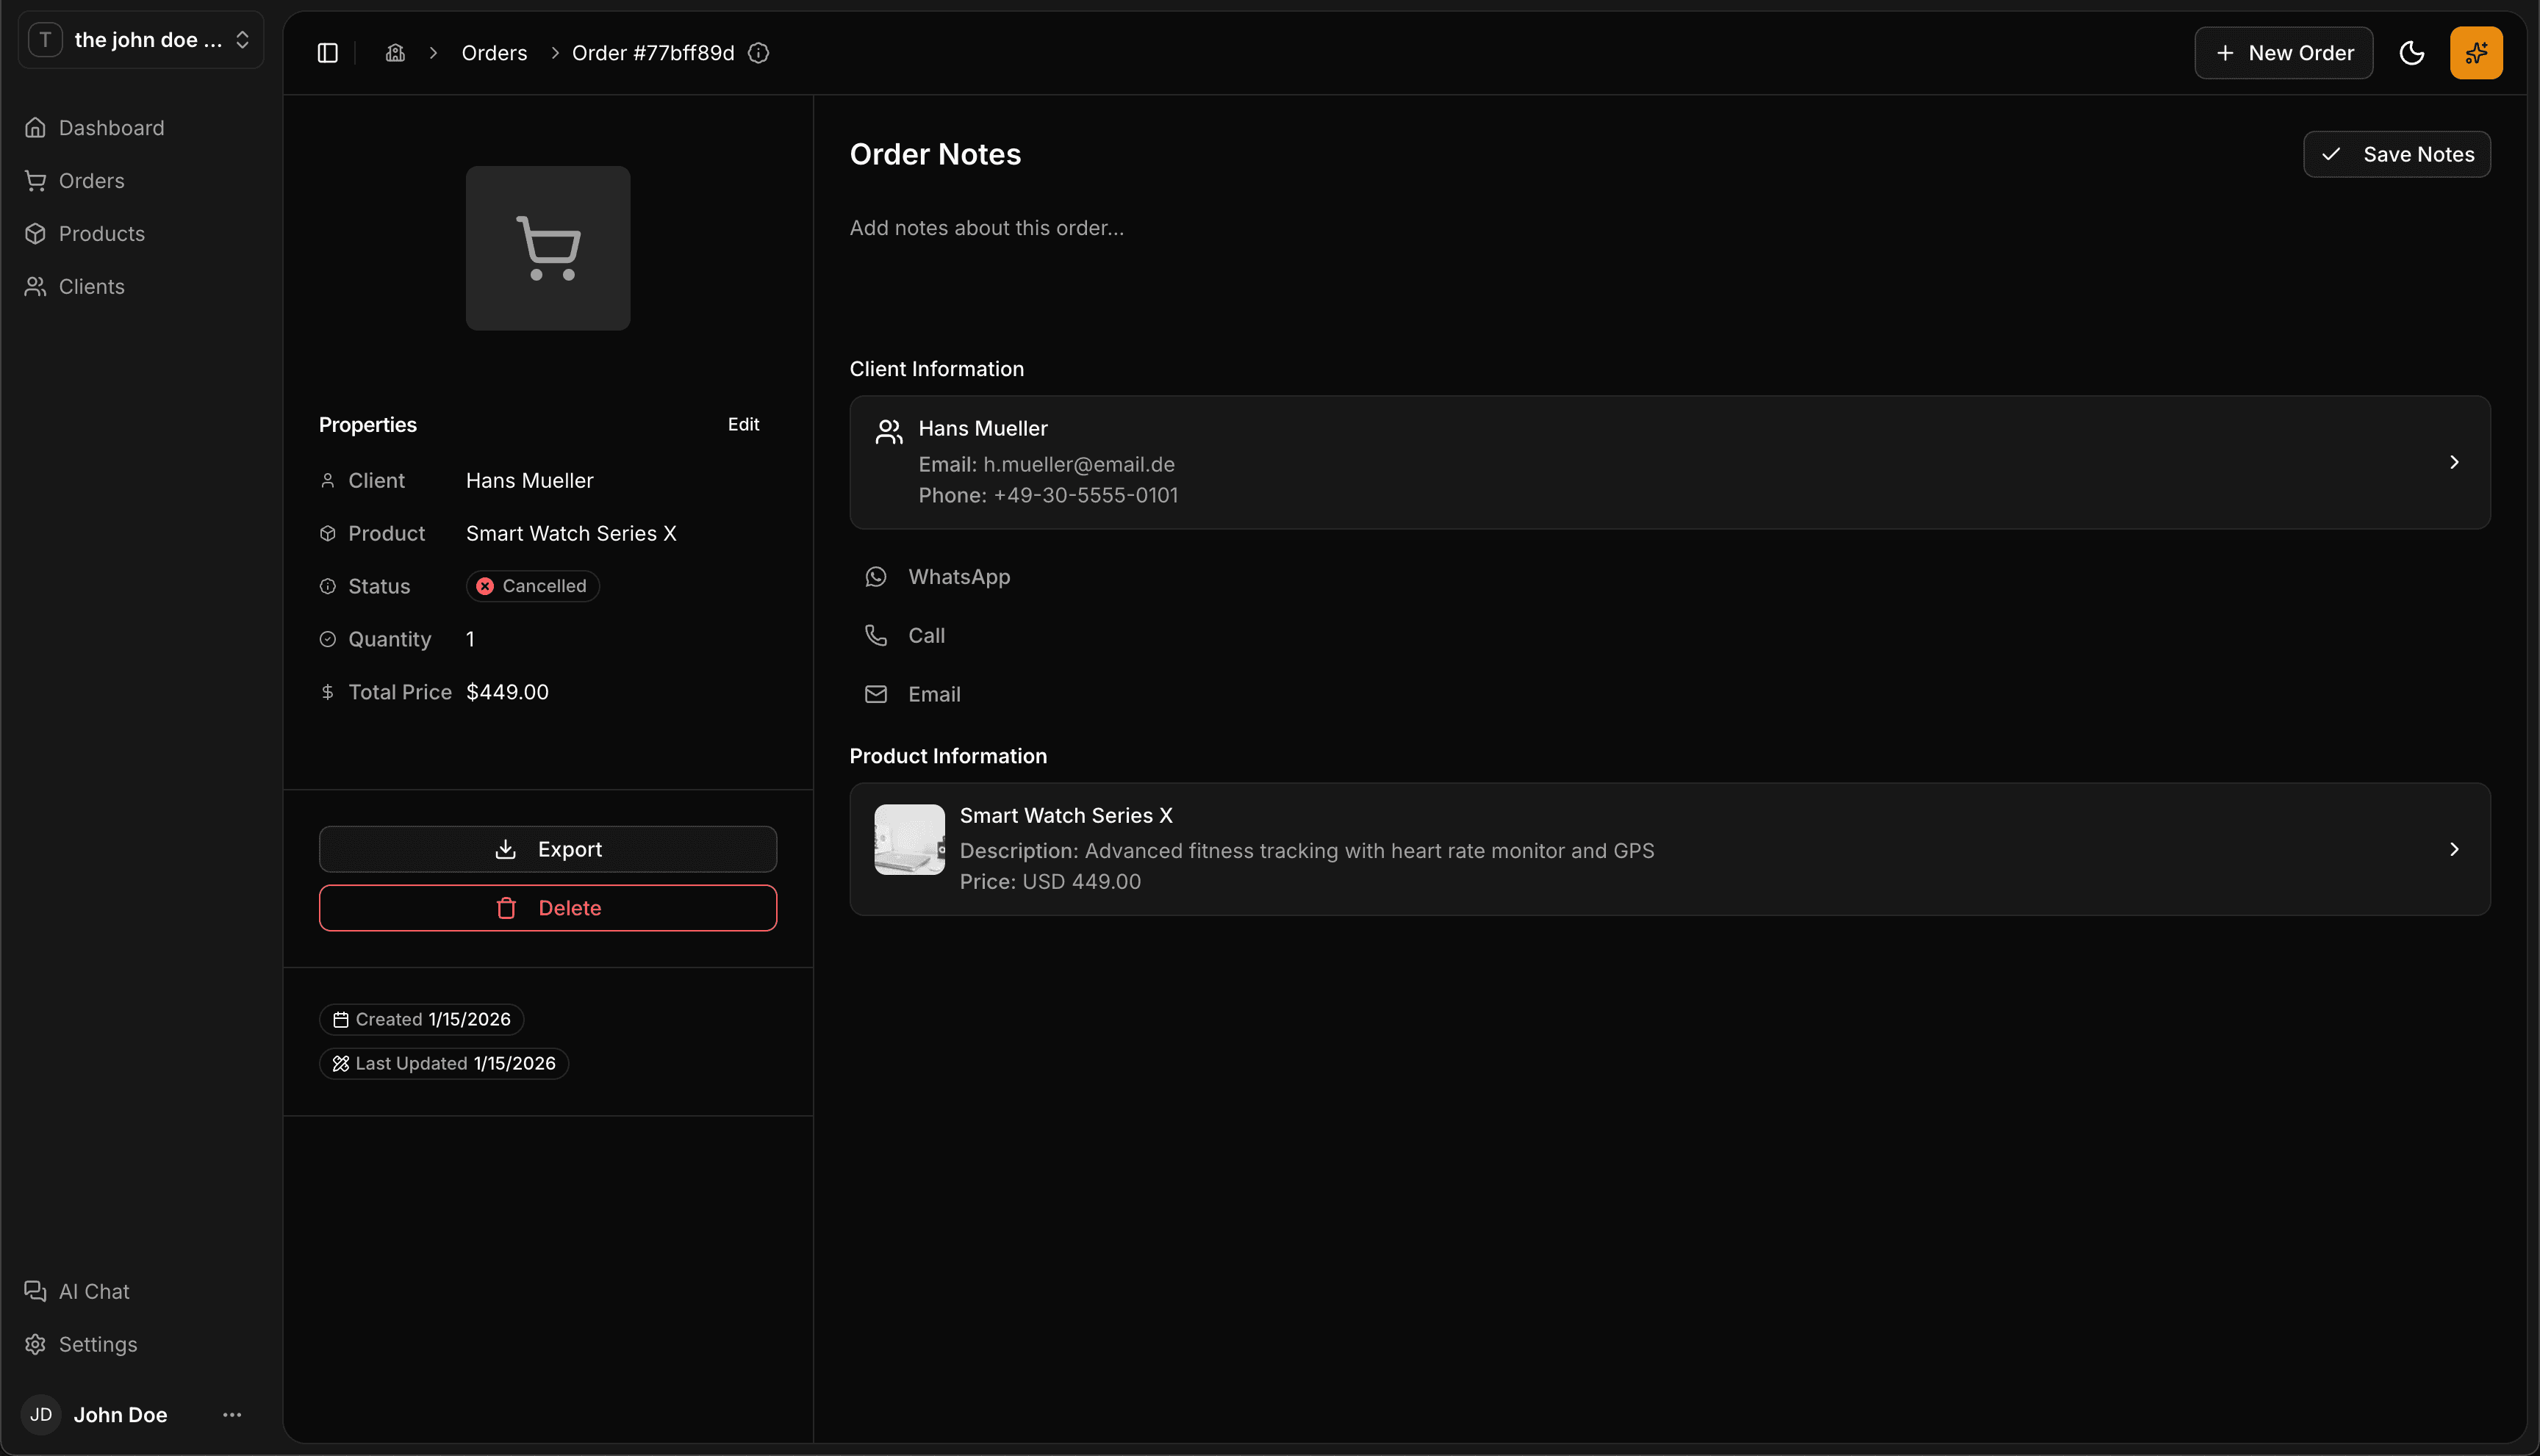This screenshot has height=1456, width=2540.
Task: Open the Products section in sidebar
Action: click(101, 233)
